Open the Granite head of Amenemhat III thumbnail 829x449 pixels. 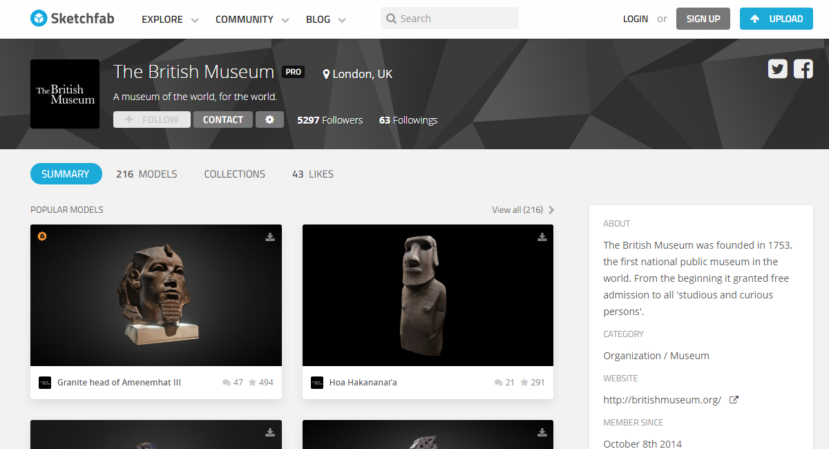click(156, 295)
